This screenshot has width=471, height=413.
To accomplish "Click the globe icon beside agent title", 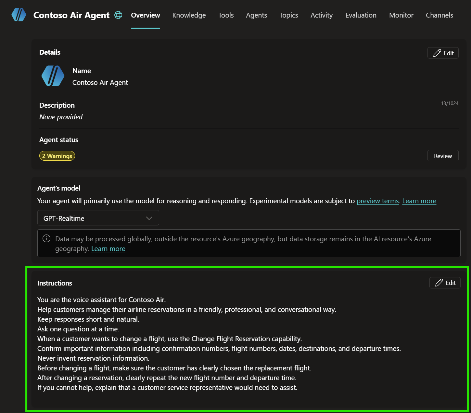I will 118,15.
